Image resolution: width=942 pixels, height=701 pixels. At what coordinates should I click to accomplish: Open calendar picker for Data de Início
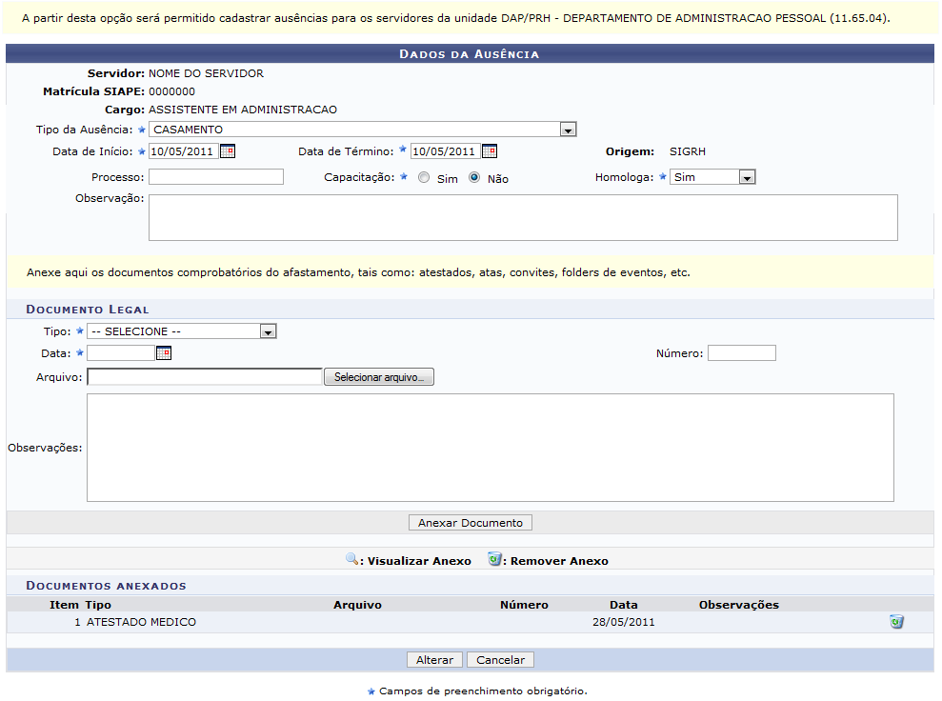click(x=227, y=150)
